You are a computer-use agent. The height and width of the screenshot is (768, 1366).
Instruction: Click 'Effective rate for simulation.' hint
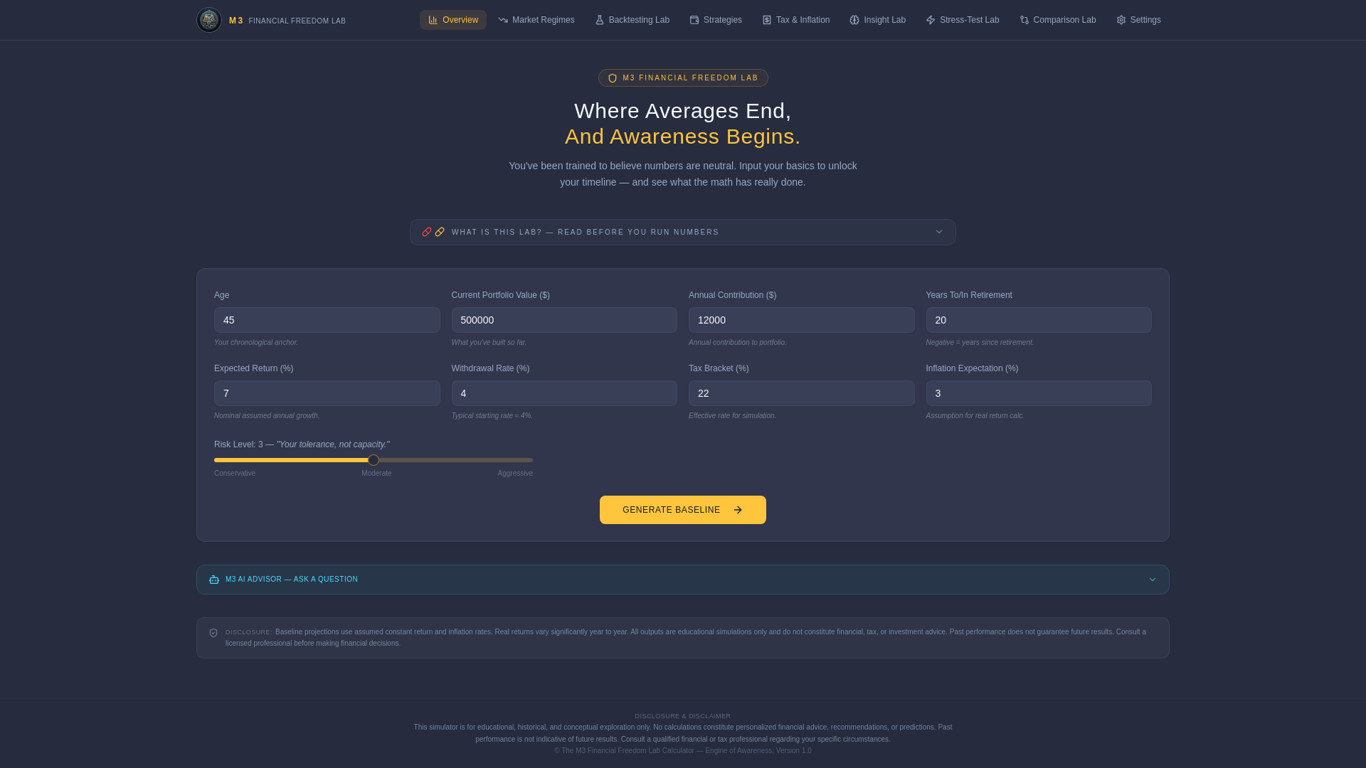[733, 416]
